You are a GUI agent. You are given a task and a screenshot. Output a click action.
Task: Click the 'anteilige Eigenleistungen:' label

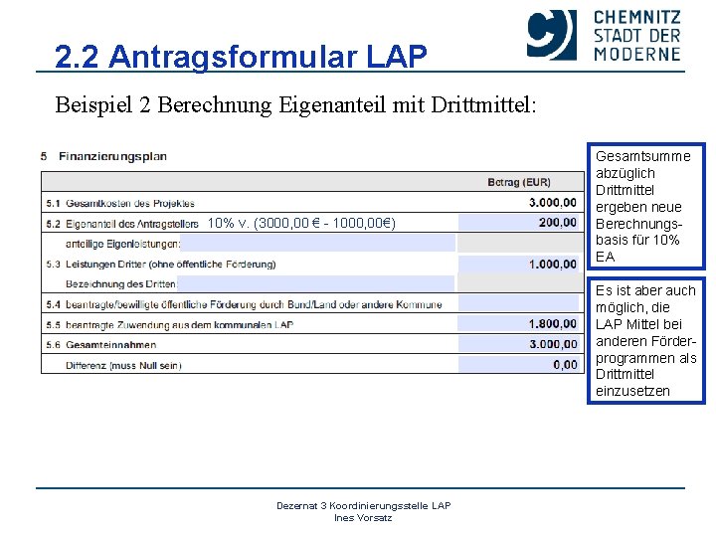coord(123,244)
